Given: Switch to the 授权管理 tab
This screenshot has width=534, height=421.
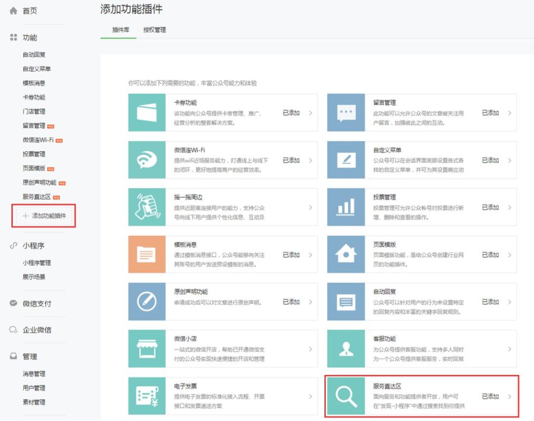Looking at the screenshot, I should [x=155, y=30].
